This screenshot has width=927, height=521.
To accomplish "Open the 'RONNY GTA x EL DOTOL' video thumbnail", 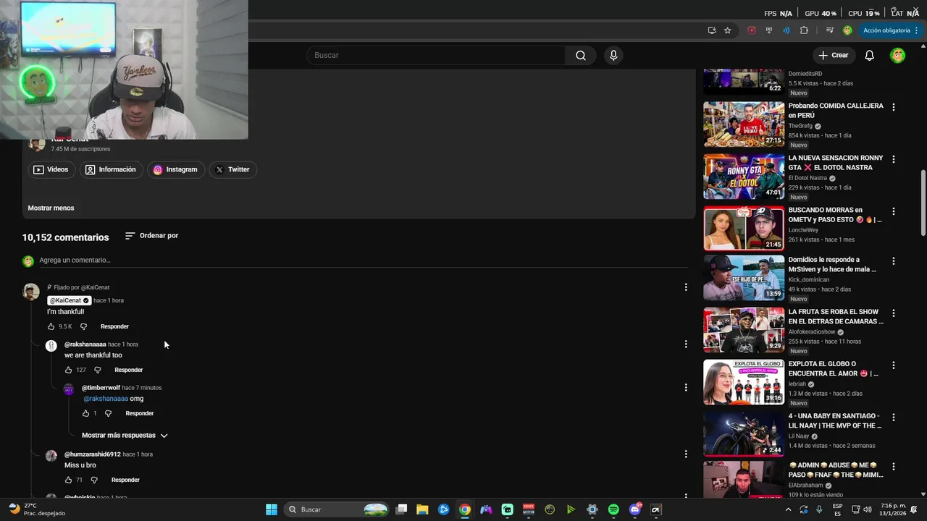I will pyautogui.click(x=744, y=177).
